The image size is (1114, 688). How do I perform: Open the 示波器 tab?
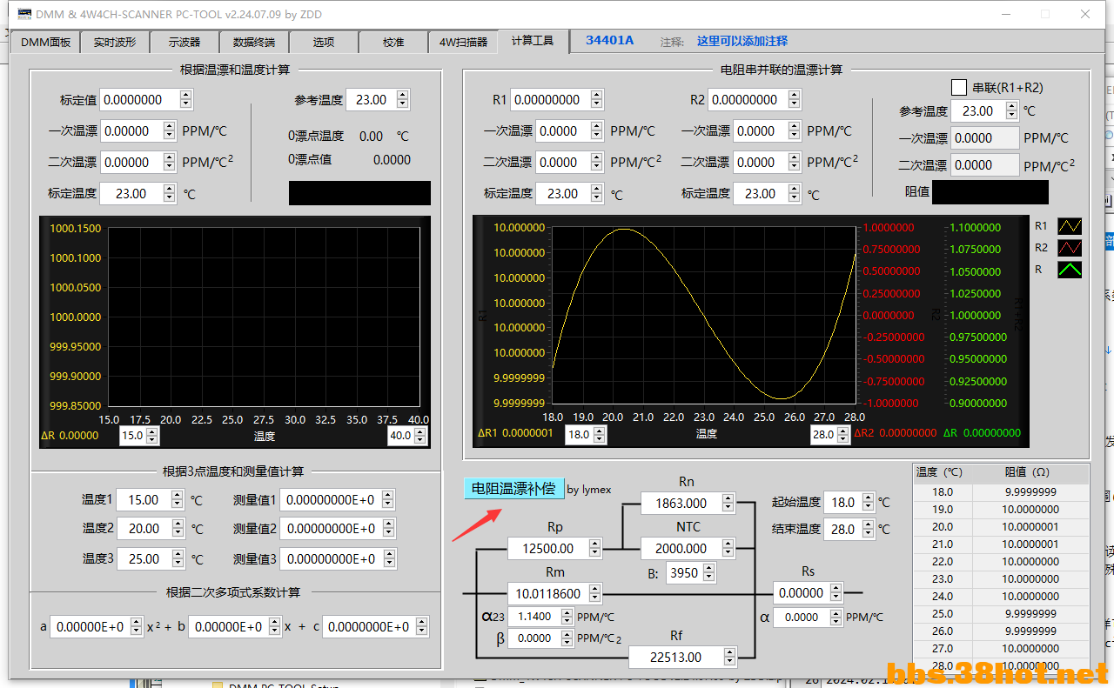185,42
